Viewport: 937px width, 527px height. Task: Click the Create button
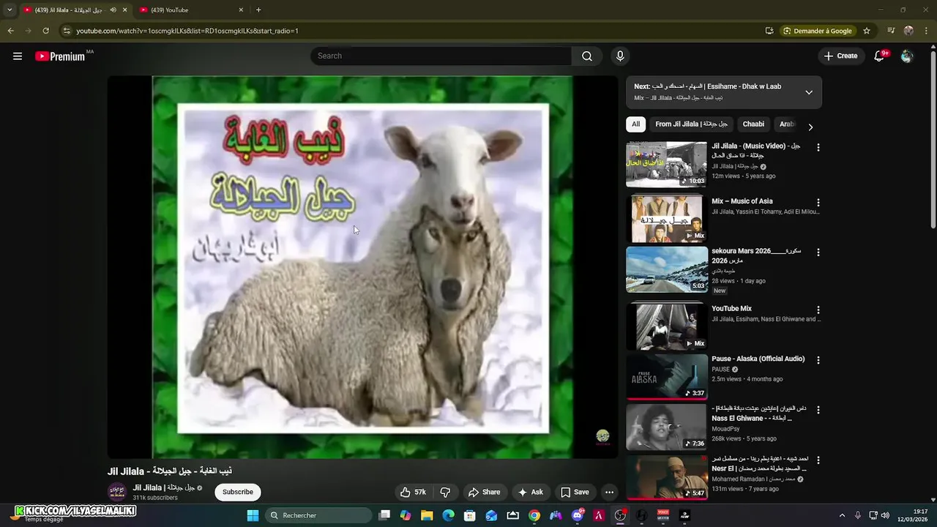pyautogui.click(x=840, y=56)
